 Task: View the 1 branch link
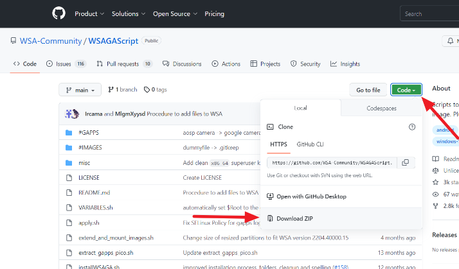(x=123, y=89)
